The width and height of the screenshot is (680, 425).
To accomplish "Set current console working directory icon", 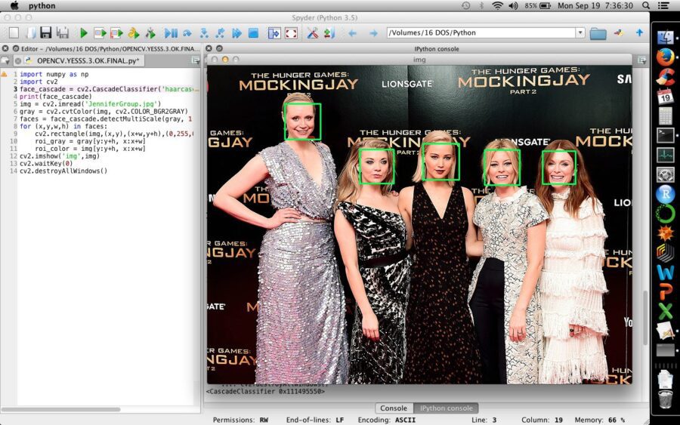I will [x=619, y=33].
